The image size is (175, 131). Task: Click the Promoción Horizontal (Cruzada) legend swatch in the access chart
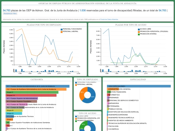(139, 32)
